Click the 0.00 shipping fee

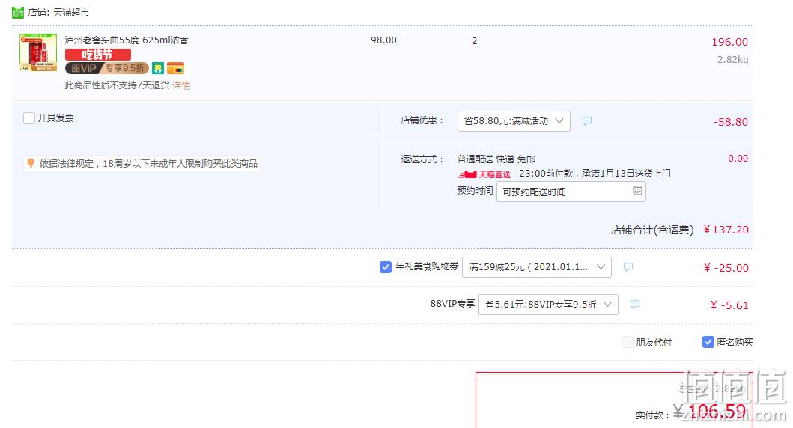tap(738, 158)
